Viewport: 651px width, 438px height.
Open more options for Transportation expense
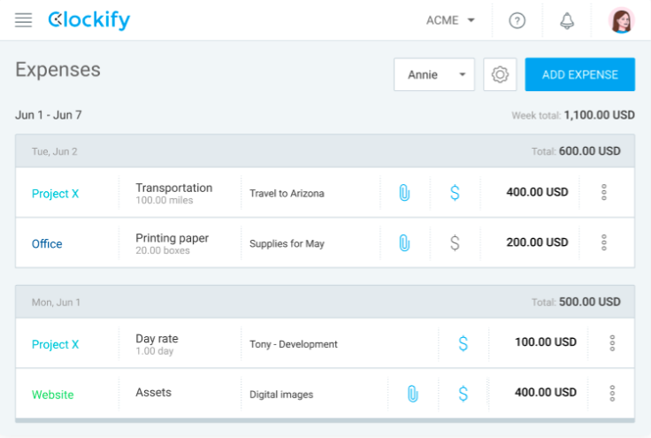(x=604, y=192)
